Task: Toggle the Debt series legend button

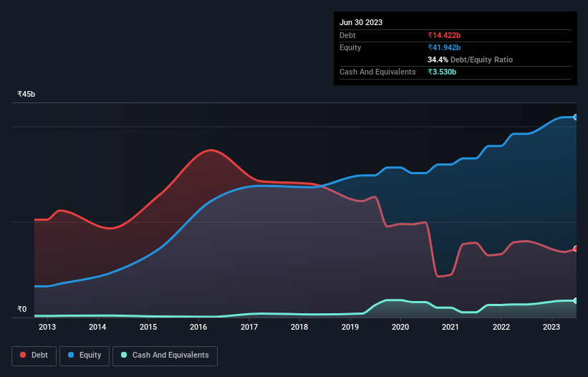Action: point(34,355)
